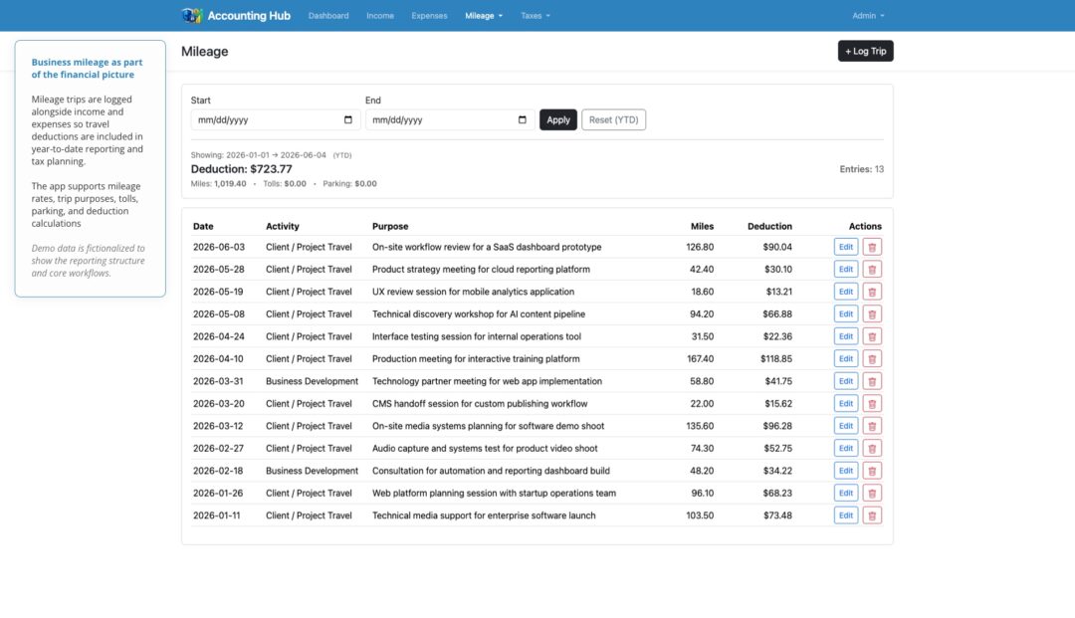Image resolution: width=1075 pixels, height=618 pixels.
Task: Delete the 2026-05-19 trip
Action: [x=871, y=292]
